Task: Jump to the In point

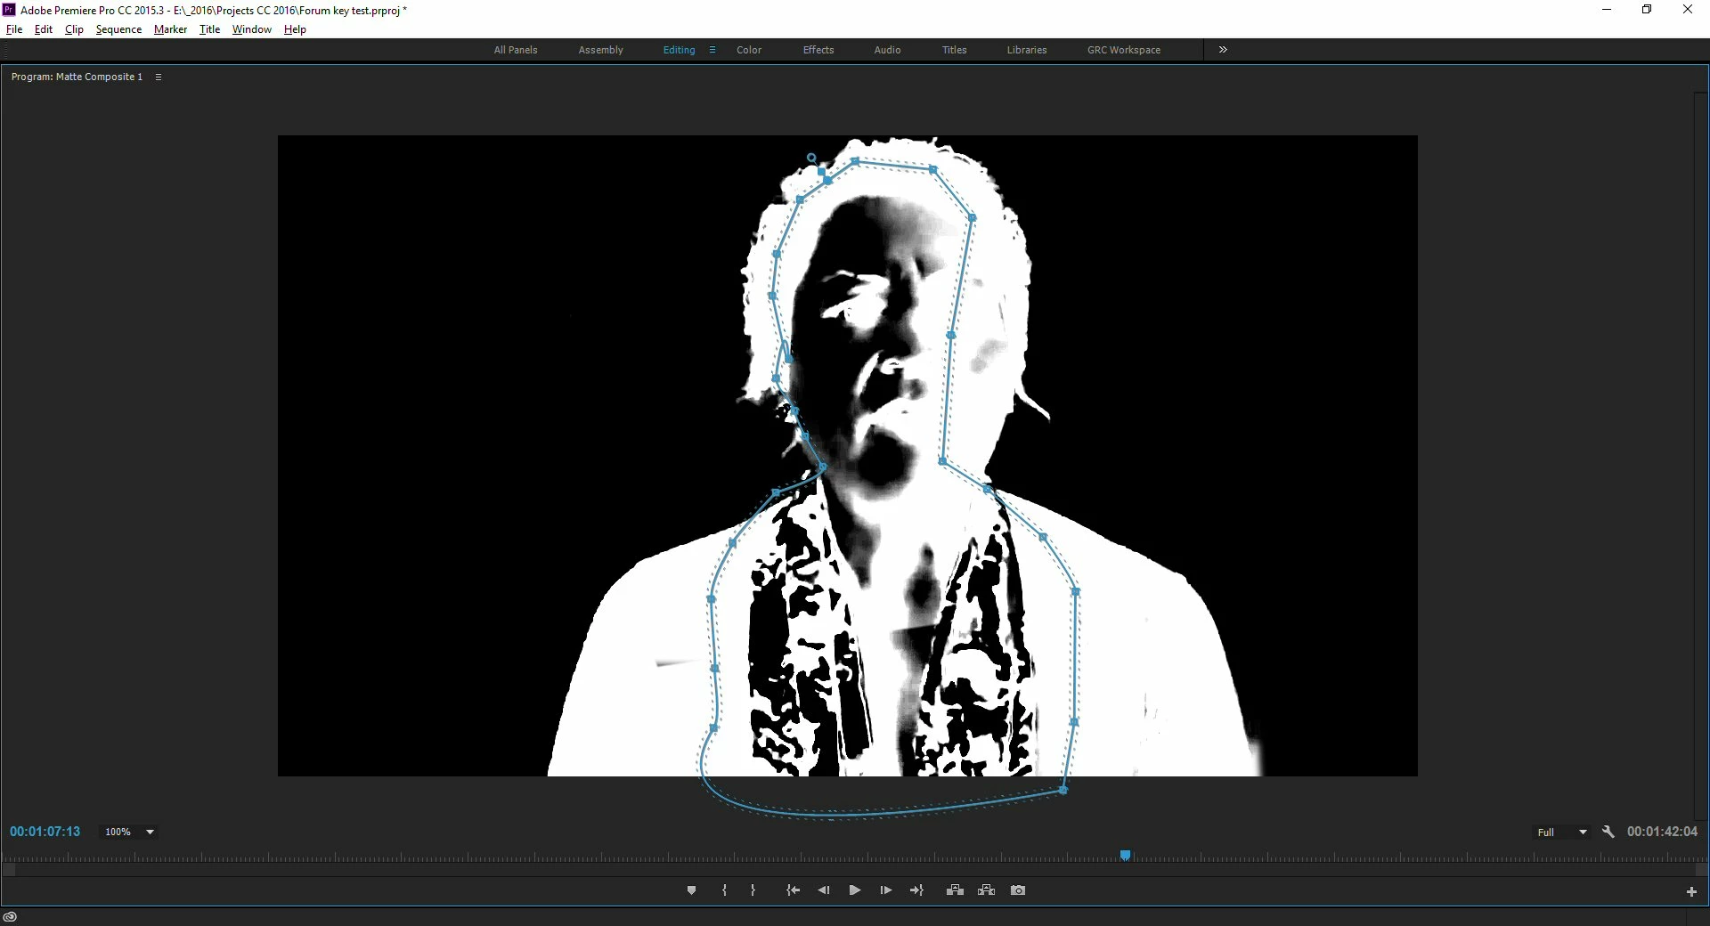Action: 793,890
